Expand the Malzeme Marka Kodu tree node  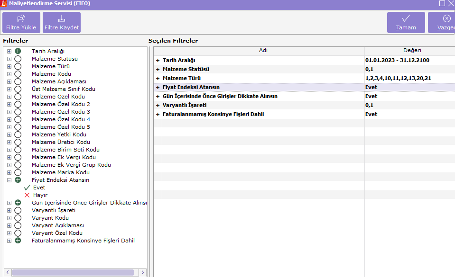(9, 172)
